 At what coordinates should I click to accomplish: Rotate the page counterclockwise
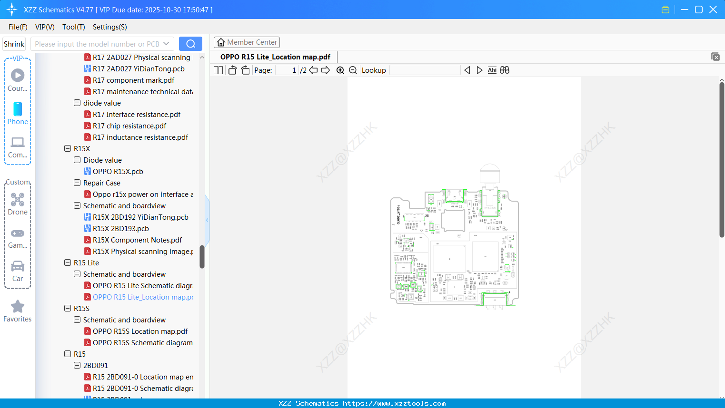tap(232, 70)
